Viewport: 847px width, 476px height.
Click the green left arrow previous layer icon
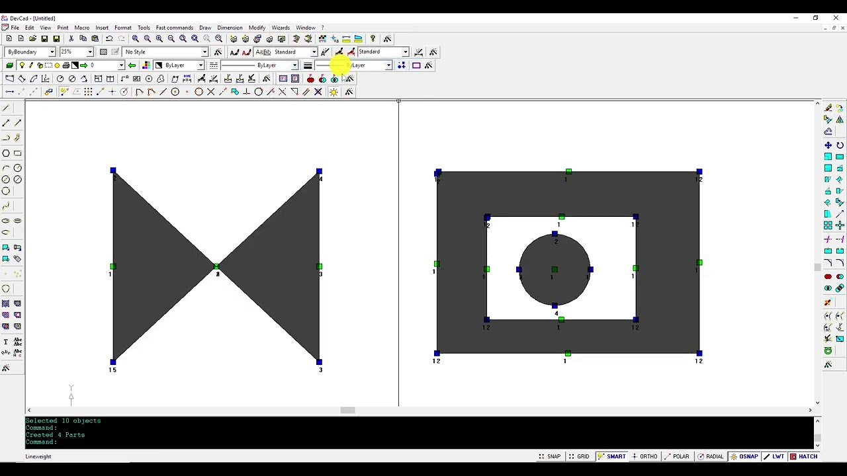pos(132,65)
